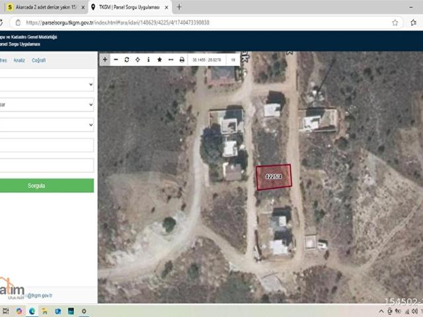The width and height of the screenshot is (423, 317).
Task: Zoom in the map with plus tool
Action: (105, 59)
